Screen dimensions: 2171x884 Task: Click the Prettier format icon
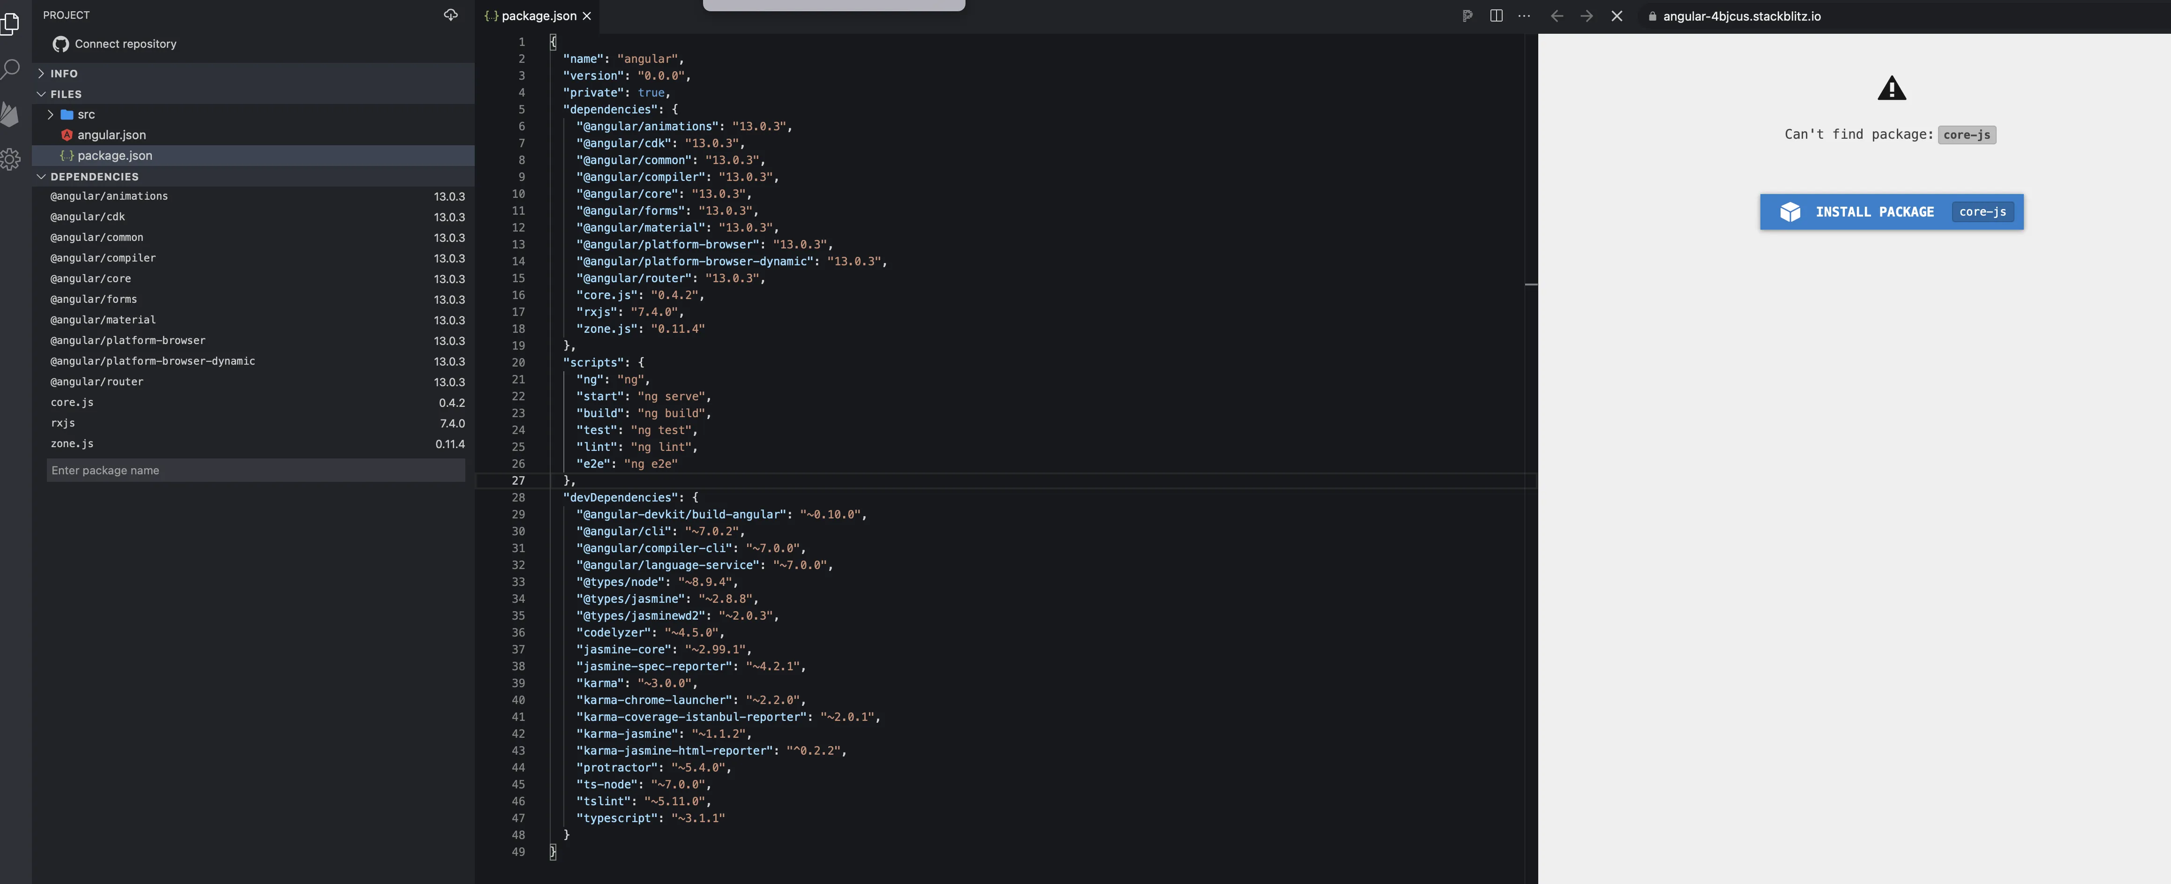coord(1467,16)
